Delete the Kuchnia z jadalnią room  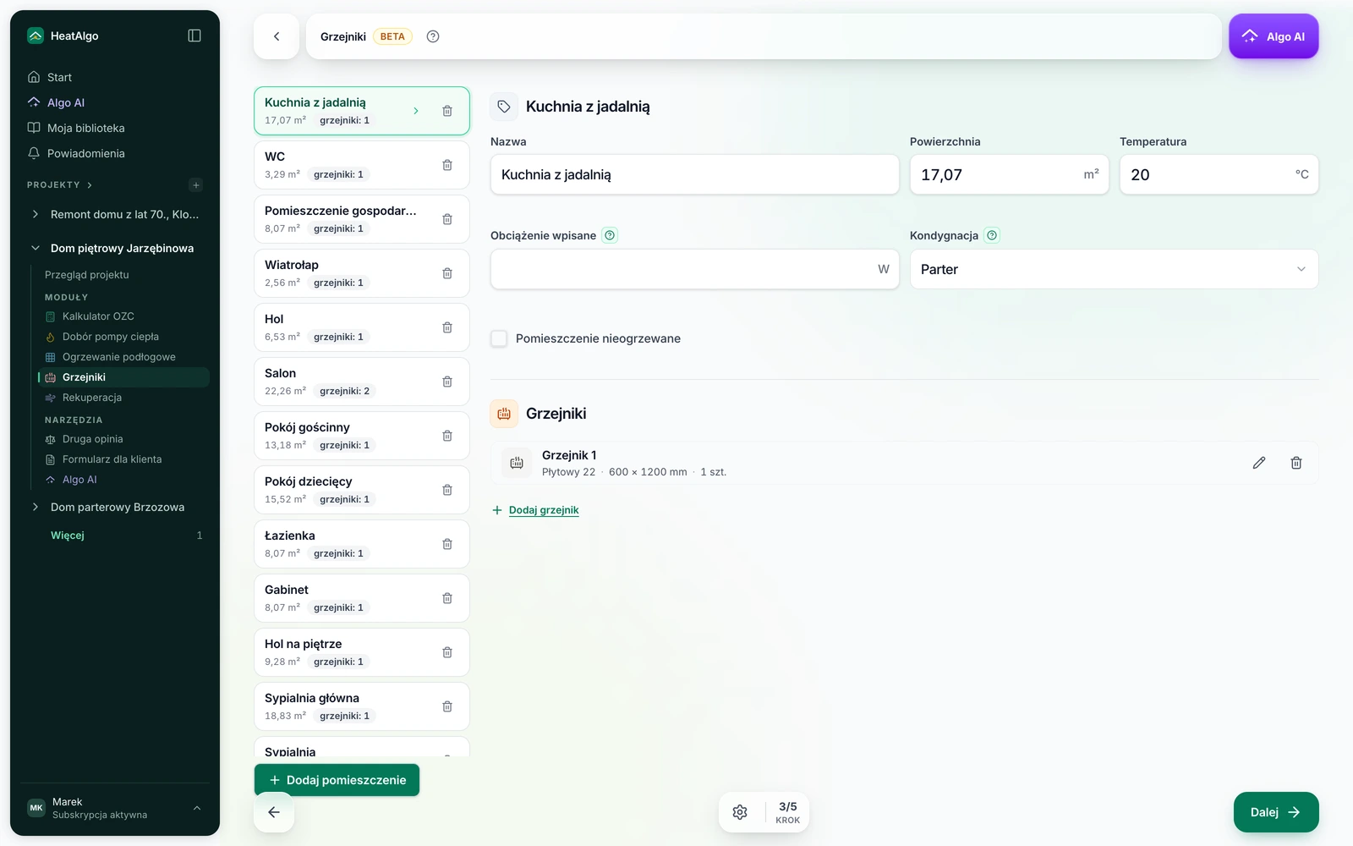coord(447,111)
